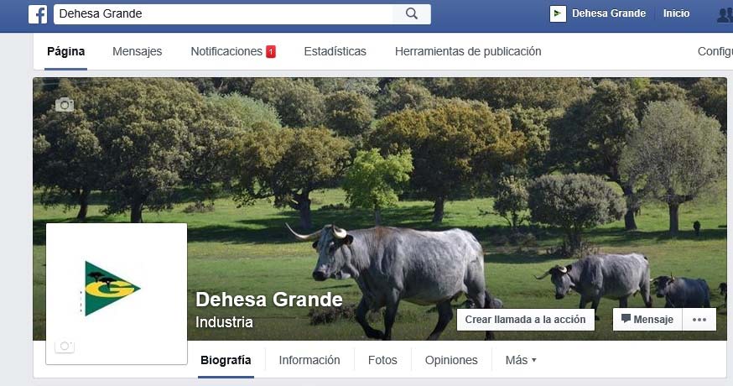This screenshot has height=386, width=733.
Task: Open the Estadísticas tab
Action: pyautogui.click(x=335, y=51)
